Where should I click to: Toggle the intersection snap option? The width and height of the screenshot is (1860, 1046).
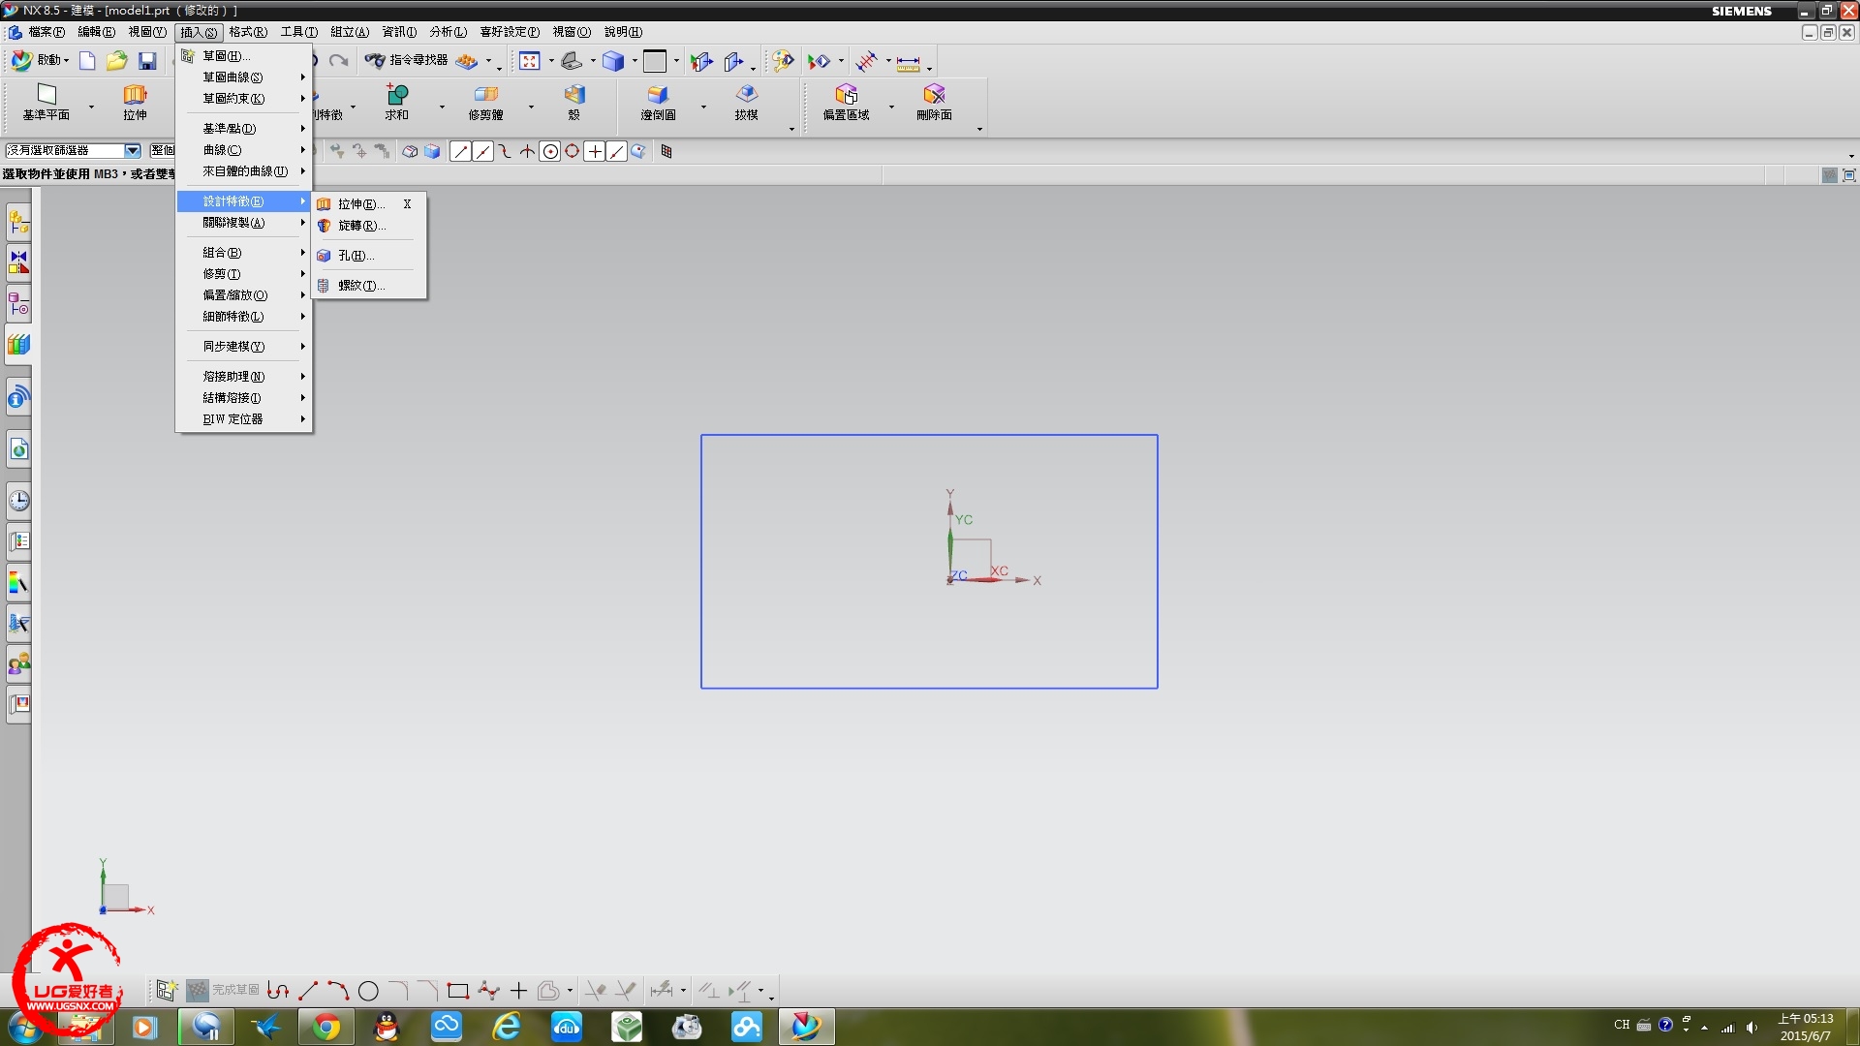coord(527,151)
